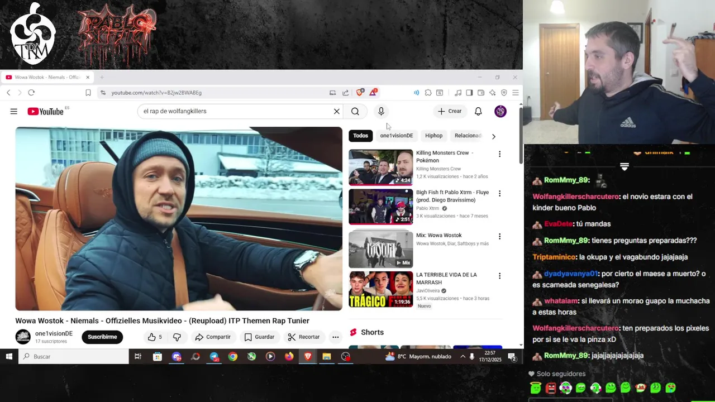Play the Killing Monsters Crew Pokémon thumbnail
Image resolution: width=715 pixels, height=402 pixels.
(381, 167)
